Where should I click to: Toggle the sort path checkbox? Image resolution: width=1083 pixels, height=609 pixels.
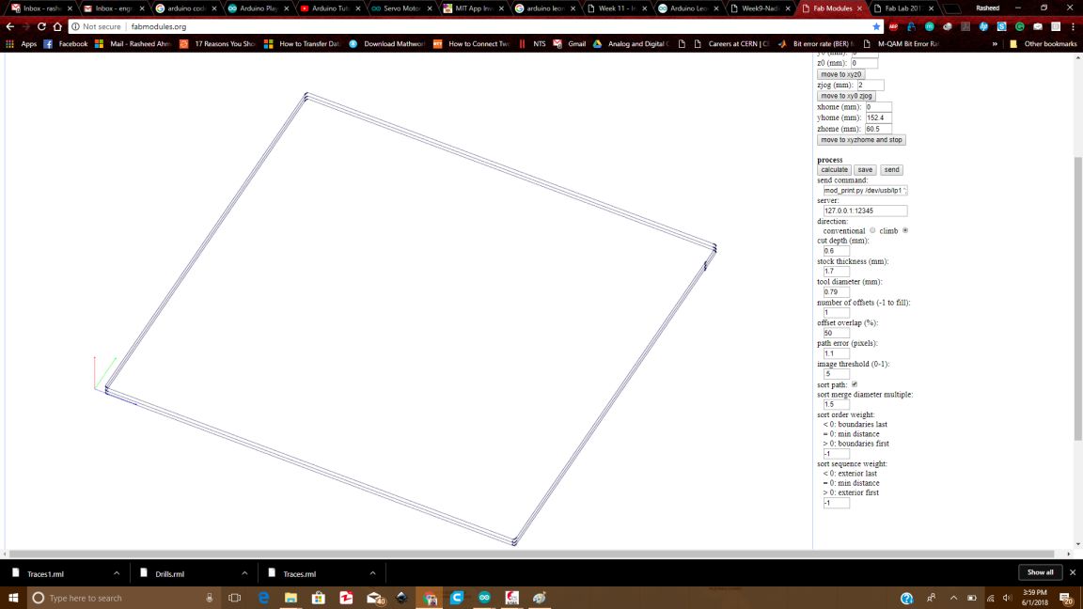tap(855, 384)
